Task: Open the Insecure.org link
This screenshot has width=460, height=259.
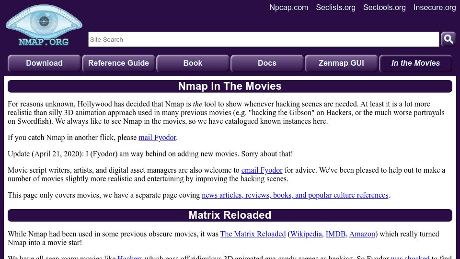Action: [435, 7]
